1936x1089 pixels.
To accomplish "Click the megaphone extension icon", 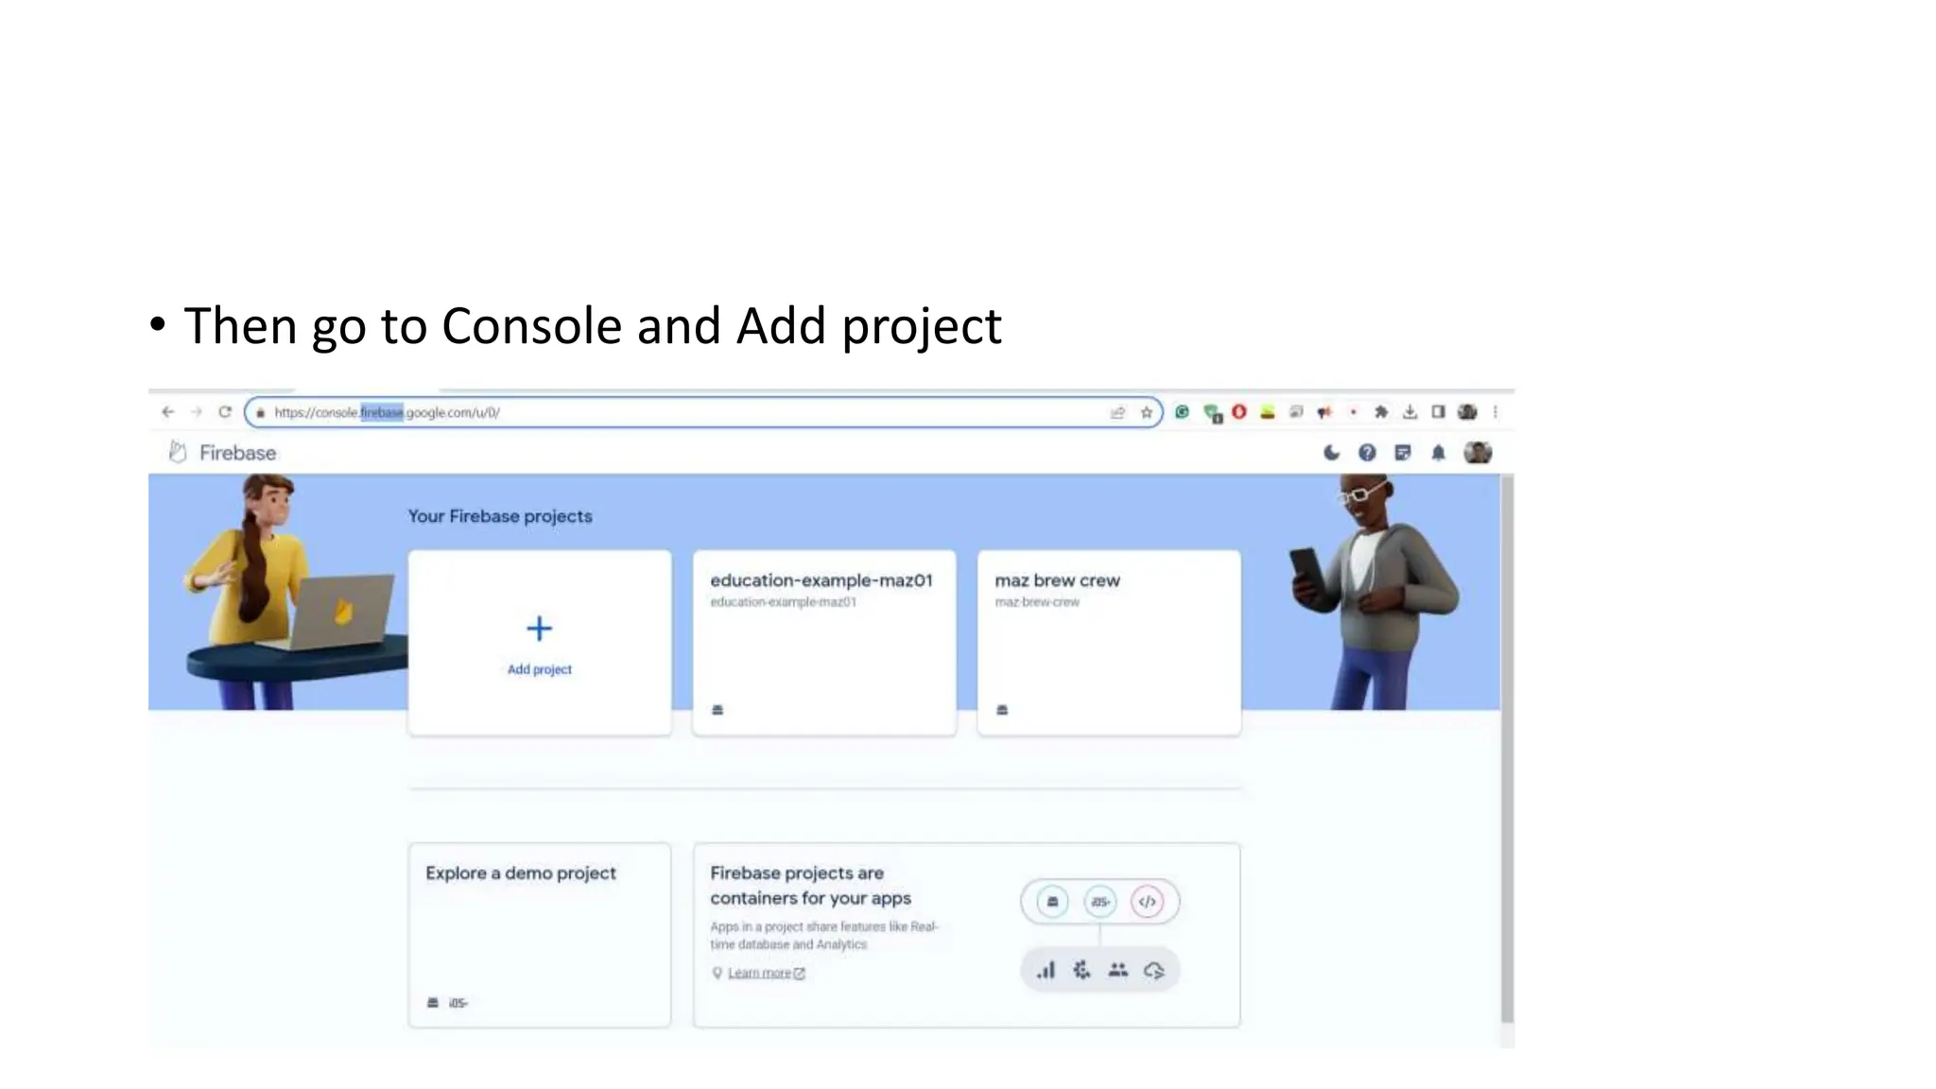I will (x=1324, y=412).
